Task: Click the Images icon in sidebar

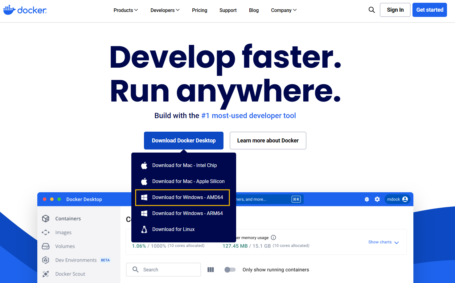Action: [x=46, y=232]
